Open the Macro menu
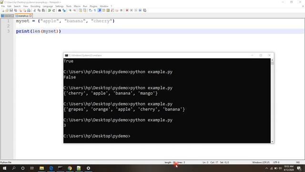This screenshot has width=305, height=172. (x=77, y=6)
